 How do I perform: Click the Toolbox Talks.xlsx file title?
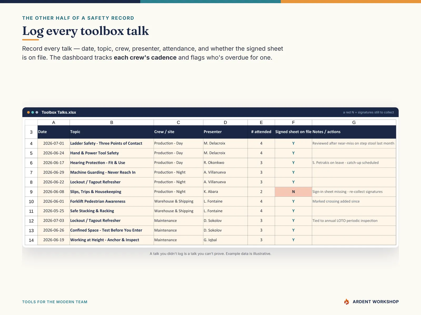pos(59,112)
